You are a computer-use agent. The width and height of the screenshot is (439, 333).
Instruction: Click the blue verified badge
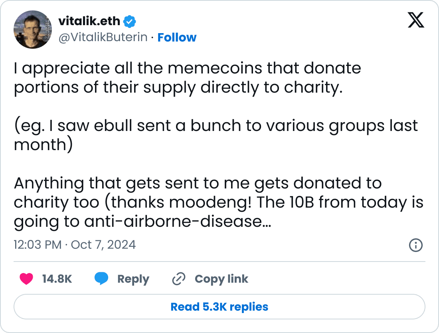[x=131, y=20]
